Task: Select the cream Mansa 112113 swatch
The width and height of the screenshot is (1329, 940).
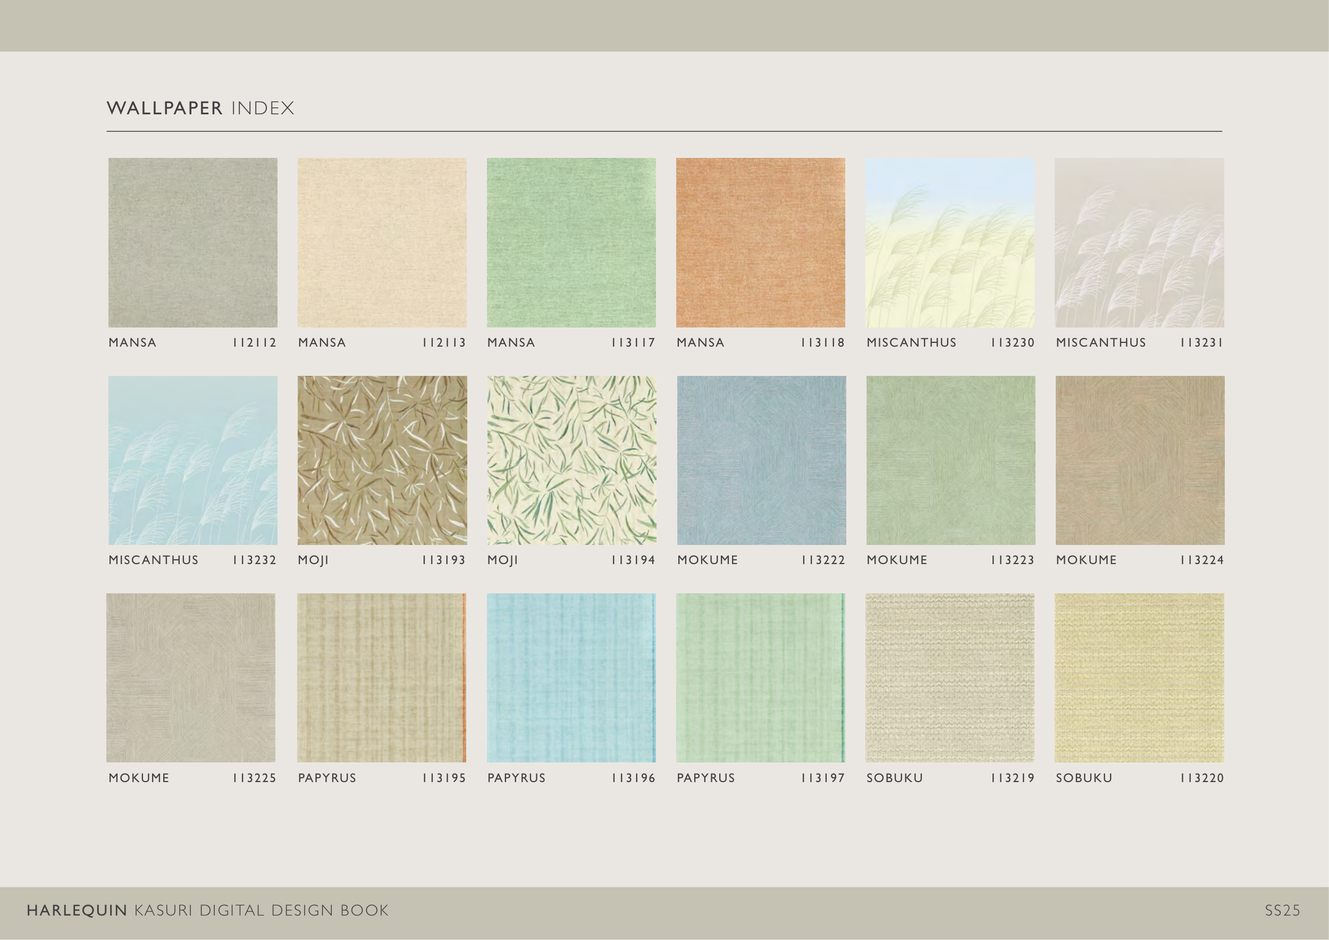Action: (382, 242)
